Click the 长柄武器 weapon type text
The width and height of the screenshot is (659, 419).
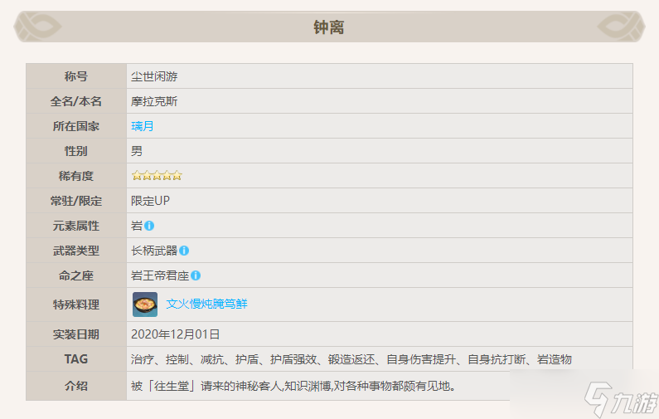(x=154, y=251)
